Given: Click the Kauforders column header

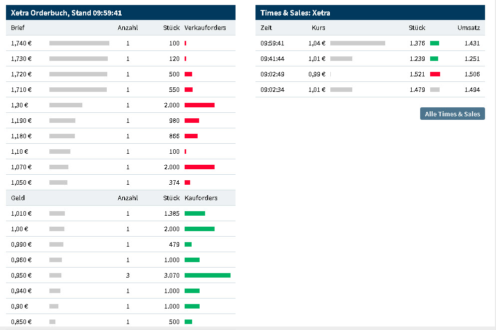Looking at the screenshot, I should coord(201,198).
